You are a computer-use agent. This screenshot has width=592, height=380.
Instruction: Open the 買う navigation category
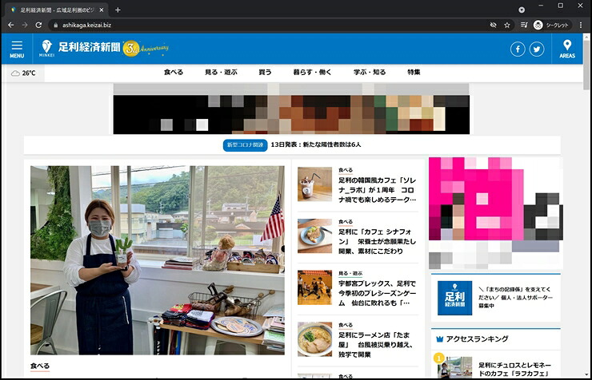coord(265,73)
